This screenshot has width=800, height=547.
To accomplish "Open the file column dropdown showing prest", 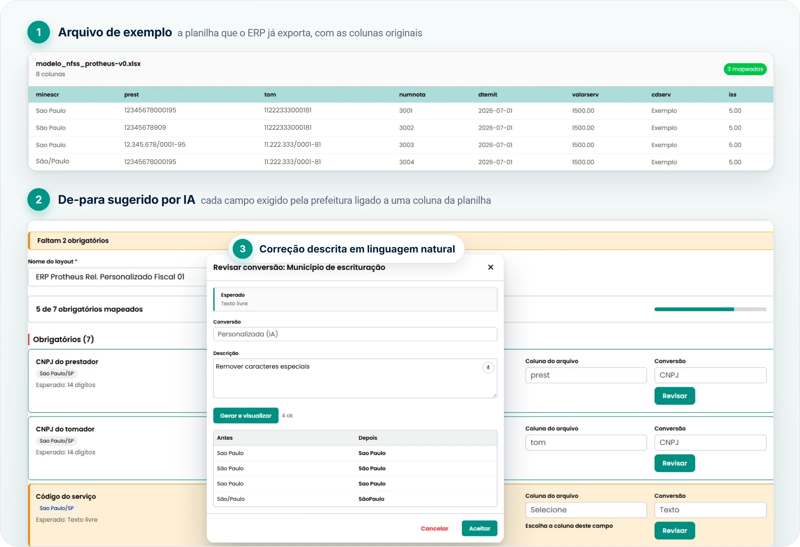I will pyautogui.click(x=586, y=375).
